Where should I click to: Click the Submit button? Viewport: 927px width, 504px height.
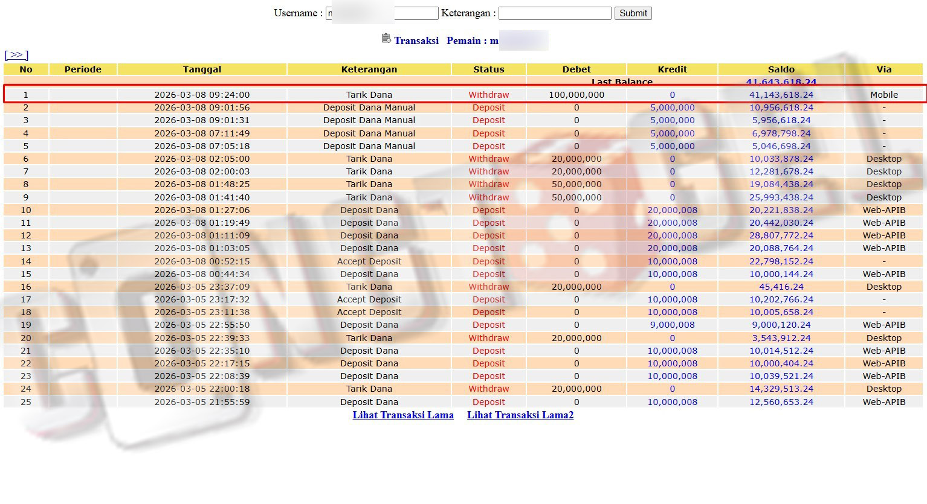pyautogui.click(x=633, y=13)
